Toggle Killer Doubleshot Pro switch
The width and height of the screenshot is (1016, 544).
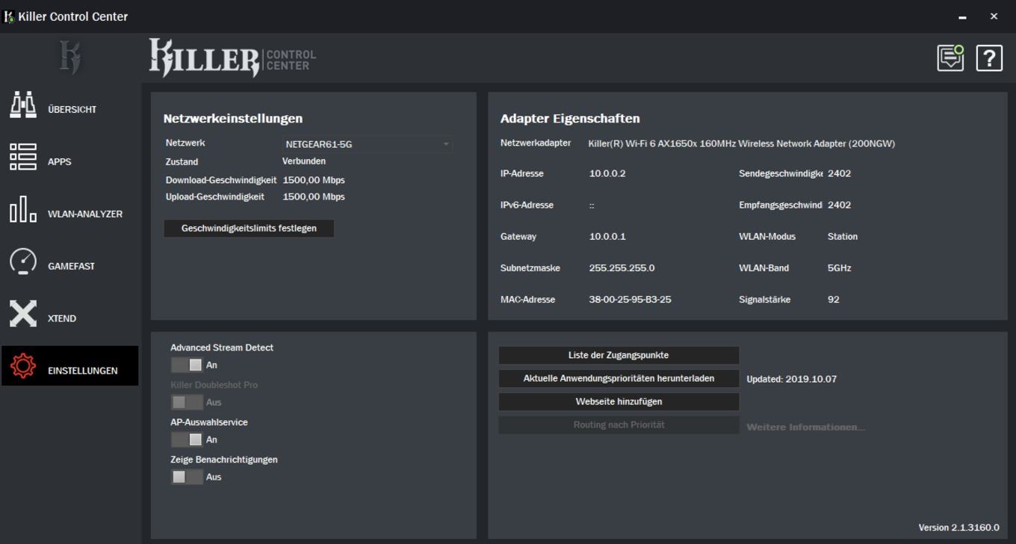tap(186, 402)
